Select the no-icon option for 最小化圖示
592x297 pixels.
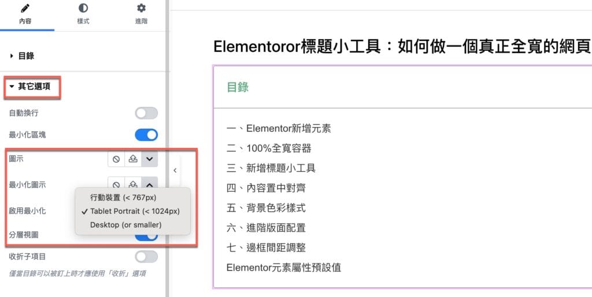[116, 183]
